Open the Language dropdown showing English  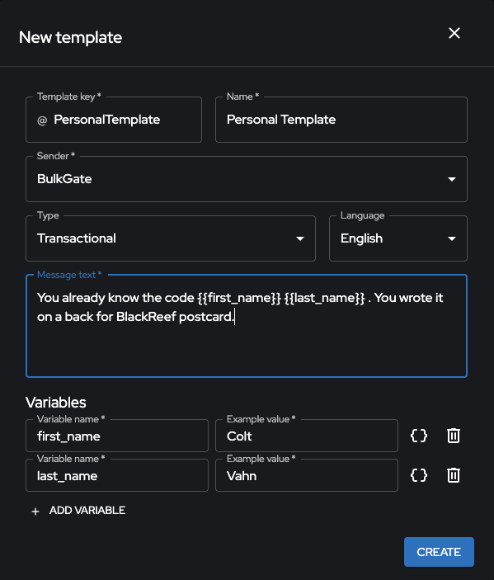pyautogui.click(x=398, y=238)
